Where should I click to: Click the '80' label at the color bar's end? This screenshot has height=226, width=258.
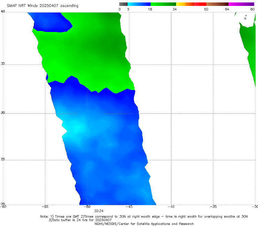(x=252, y=9)
